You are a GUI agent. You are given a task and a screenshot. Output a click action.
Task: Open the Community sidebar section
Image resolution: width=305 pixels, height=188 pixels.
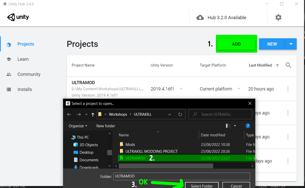point(29,74)
